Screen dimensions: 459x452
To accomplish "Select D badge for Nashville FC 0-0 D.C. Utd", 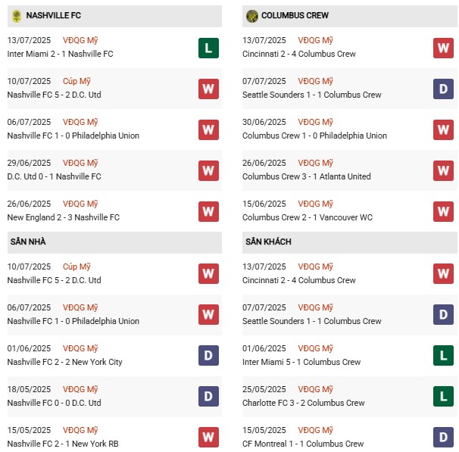I will click(x=208, y=397).
